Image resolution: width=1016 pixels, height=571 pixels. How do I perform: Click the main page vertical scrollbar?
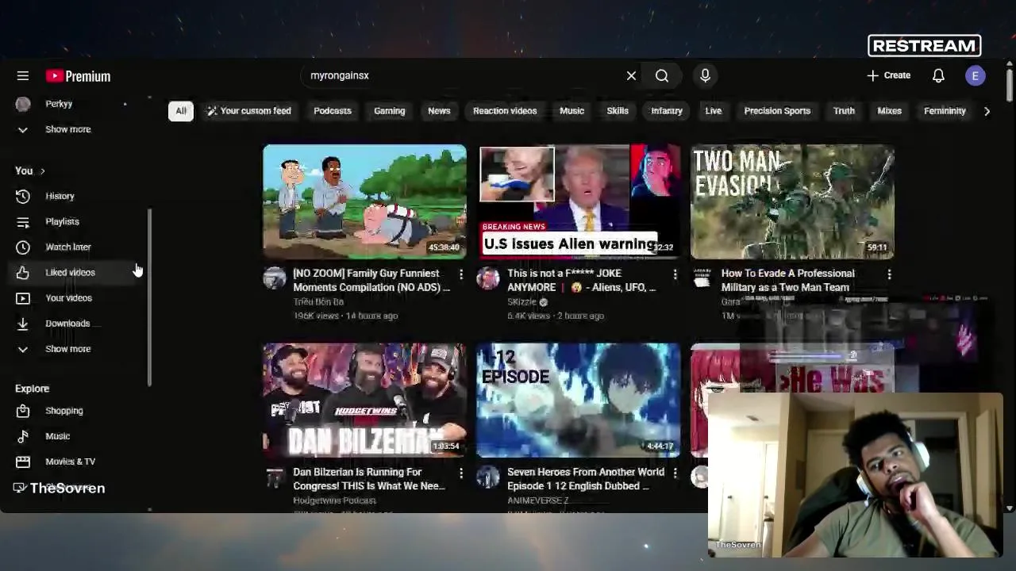(x=1010, y=86)
